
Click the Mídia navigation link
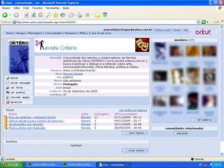click(x=83, y=33)
